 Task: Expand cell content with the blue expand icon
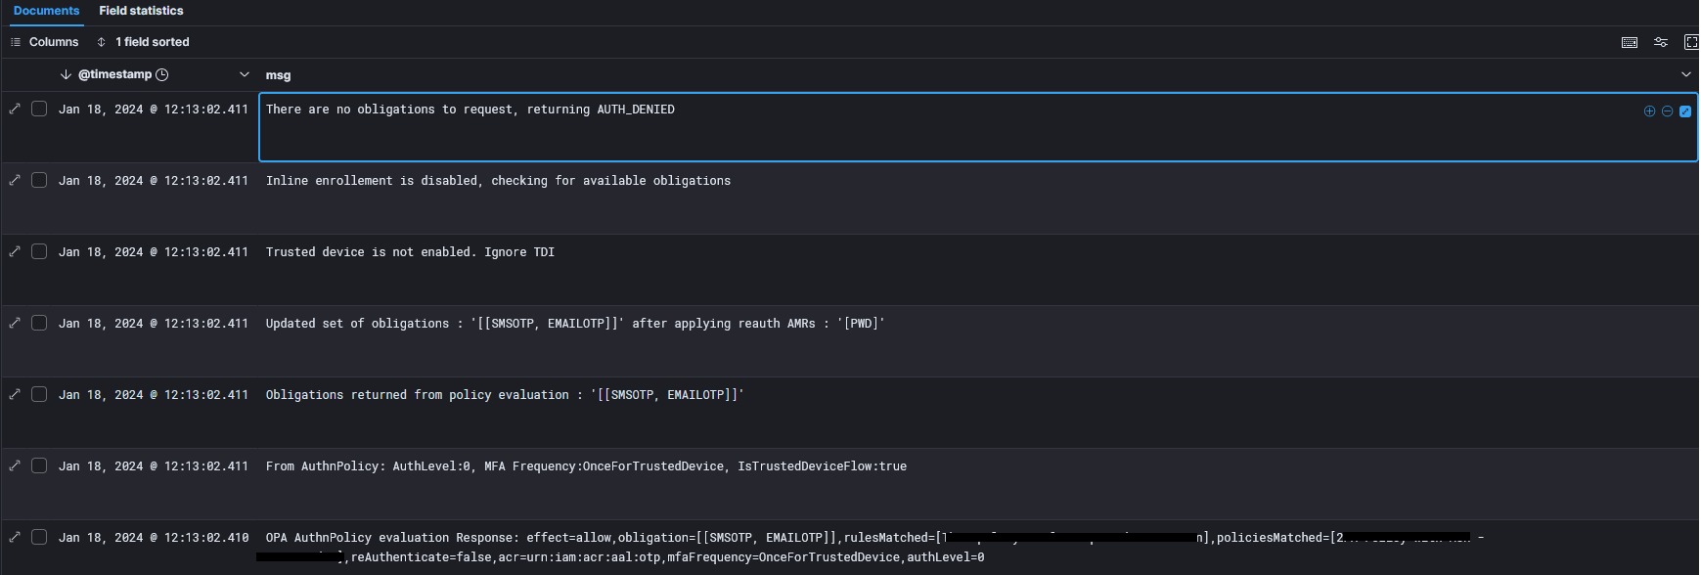pos(1685,111)
